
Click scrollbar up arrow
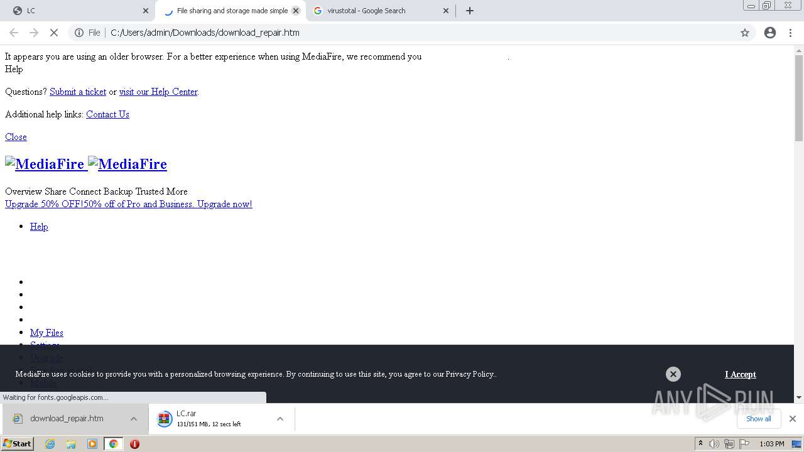(x=799, y=50)
